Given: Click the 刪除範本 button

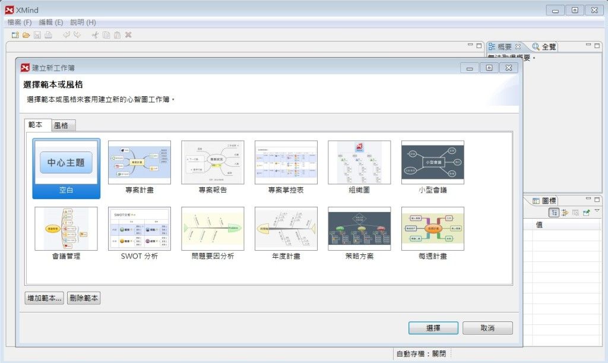Looking at the screenshot, I should 84,298.
